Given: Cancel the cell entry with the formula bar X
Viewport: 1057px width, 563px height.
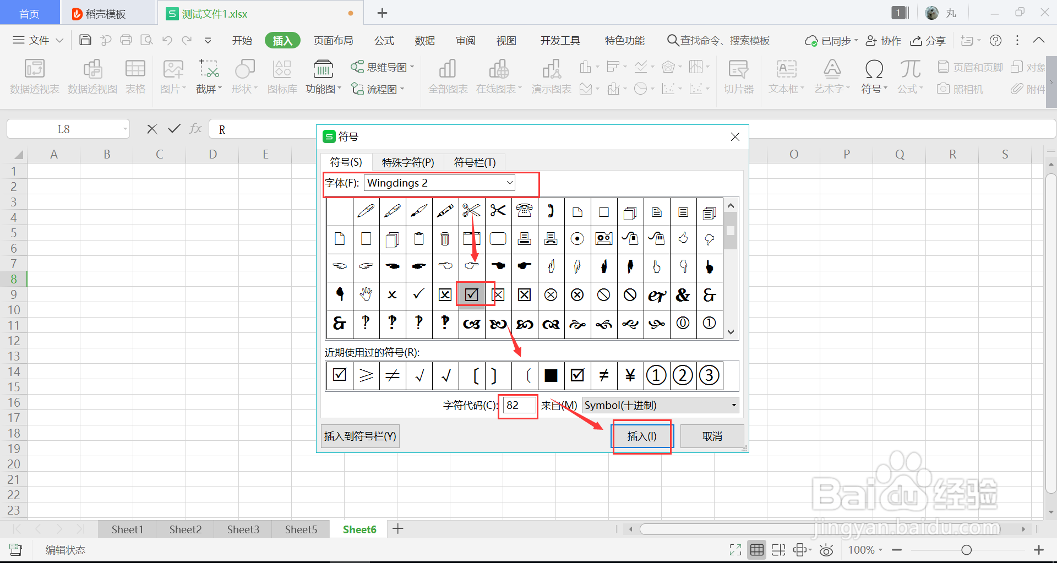Looking at the screenshot, I should tap(152, 129).
